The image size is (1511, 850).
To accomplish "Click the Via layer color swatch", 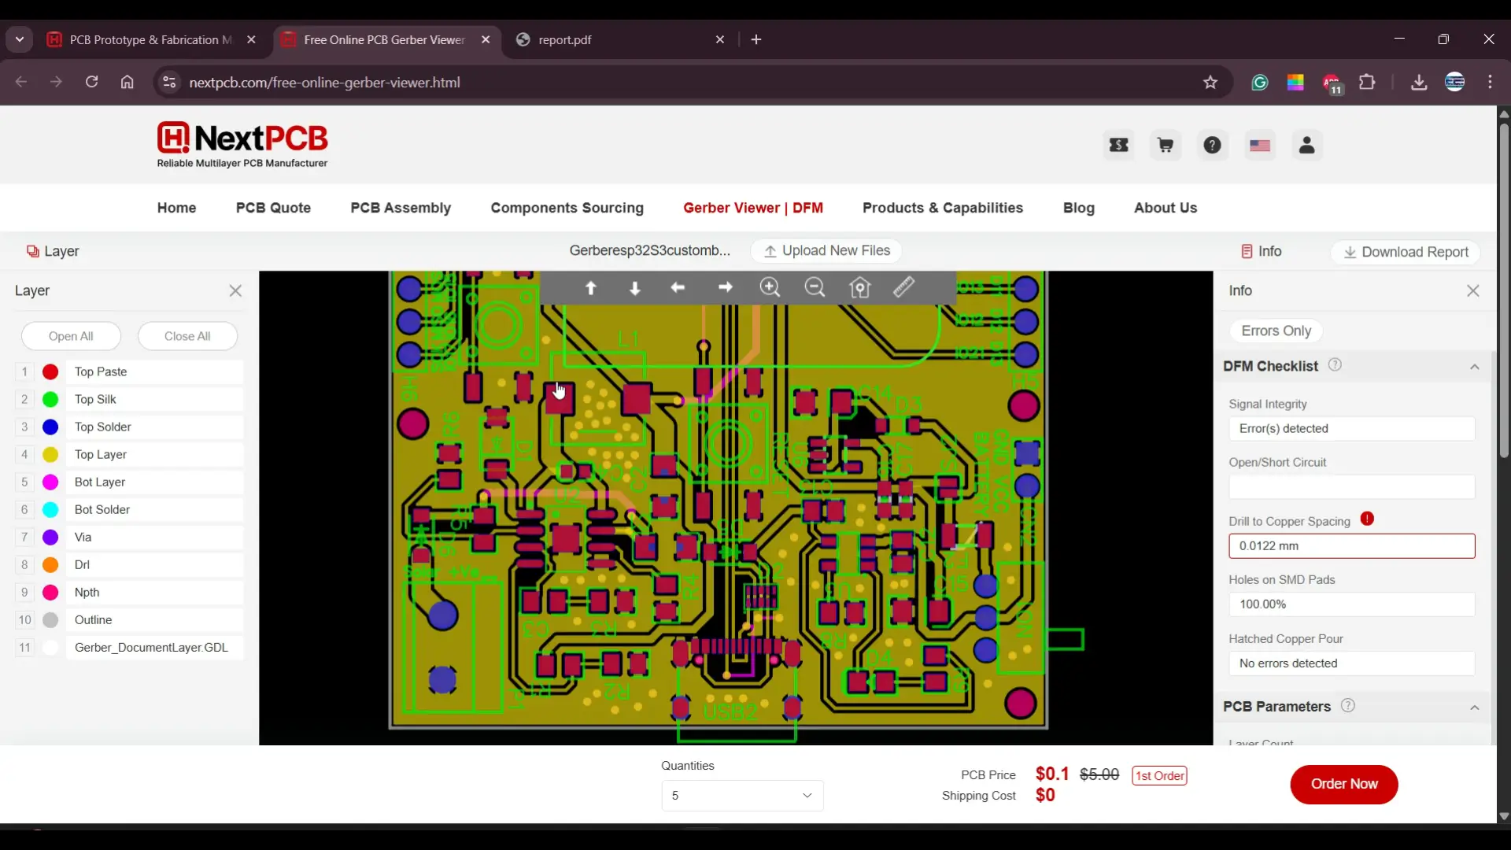I will click(x=50, y=537).
